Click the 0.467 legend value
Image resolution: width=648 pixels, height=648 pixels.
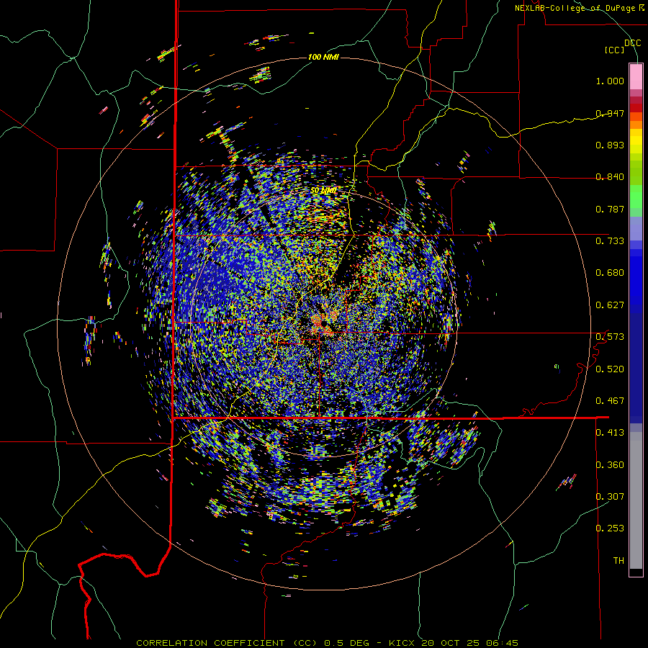pos(610,401)
